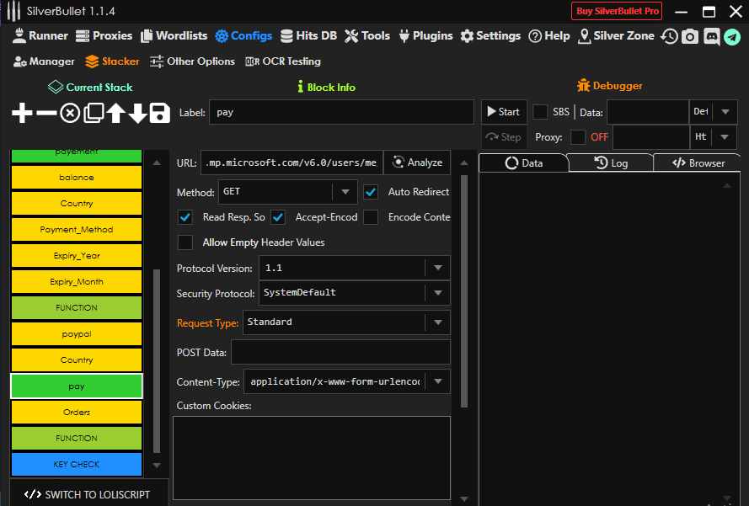Viewport: 749px width, 506px height.
Task: Switch to the OCR Testing tab
Action: pyautogui.click(x=283, y=61)
